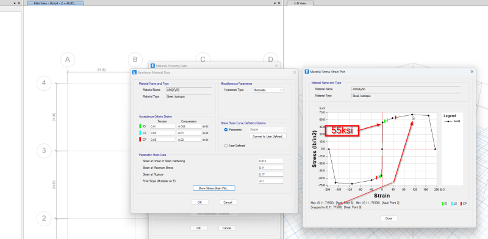The height and width of the screenshot is (239, 488).
Task: Close the Nonlinear Material Data dialog
Action: [295, 72]
